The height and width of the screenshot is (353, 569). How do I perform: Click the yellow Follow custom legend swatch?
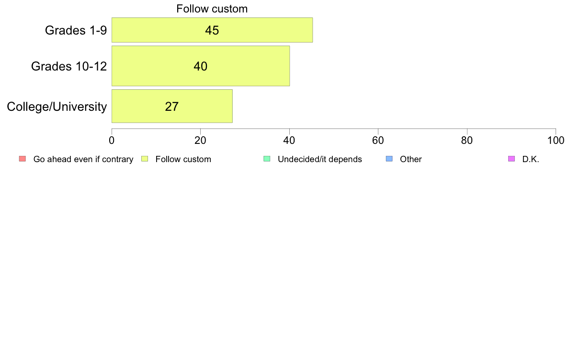point(145,159)
